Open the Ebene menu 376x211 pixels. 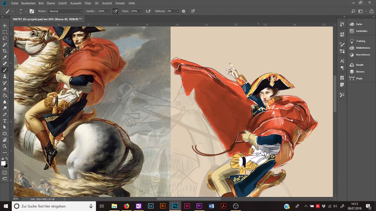[51, 3]
